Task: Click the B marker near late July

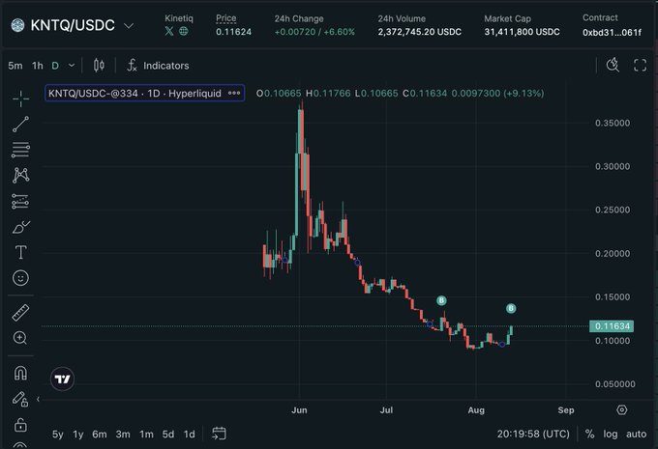Action: click(x=441, y=300)
